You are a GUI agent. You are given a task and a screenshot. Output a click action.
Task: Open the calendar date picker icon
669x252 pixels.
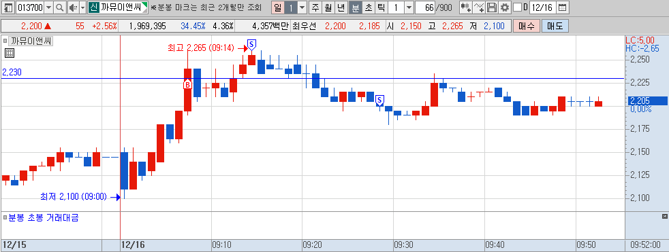tap(563, 7)
